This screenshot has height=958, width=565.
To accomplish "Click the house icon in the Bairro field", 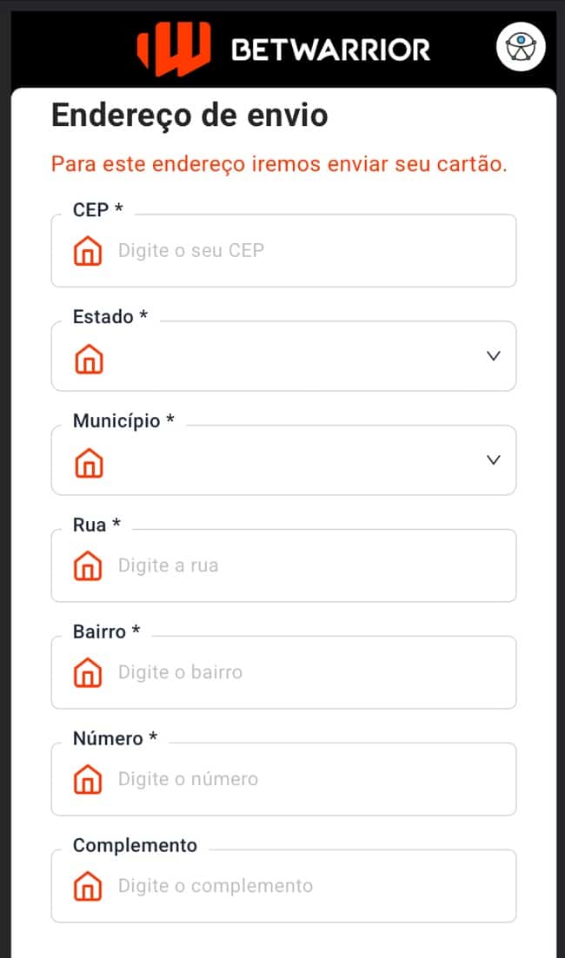I will tap(87, 672).
